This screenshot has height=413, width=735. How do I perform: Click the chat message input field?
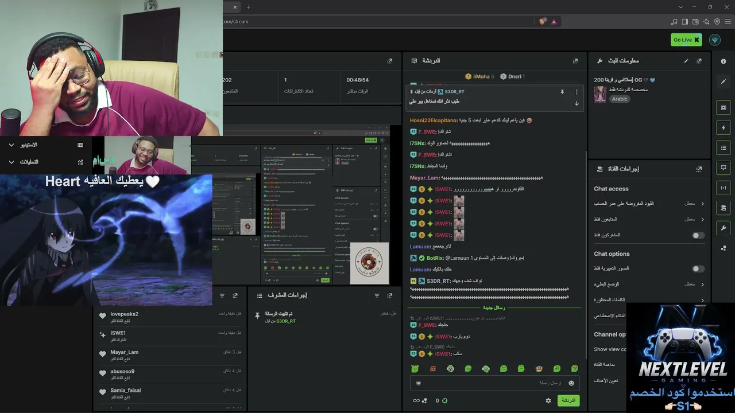494,383
